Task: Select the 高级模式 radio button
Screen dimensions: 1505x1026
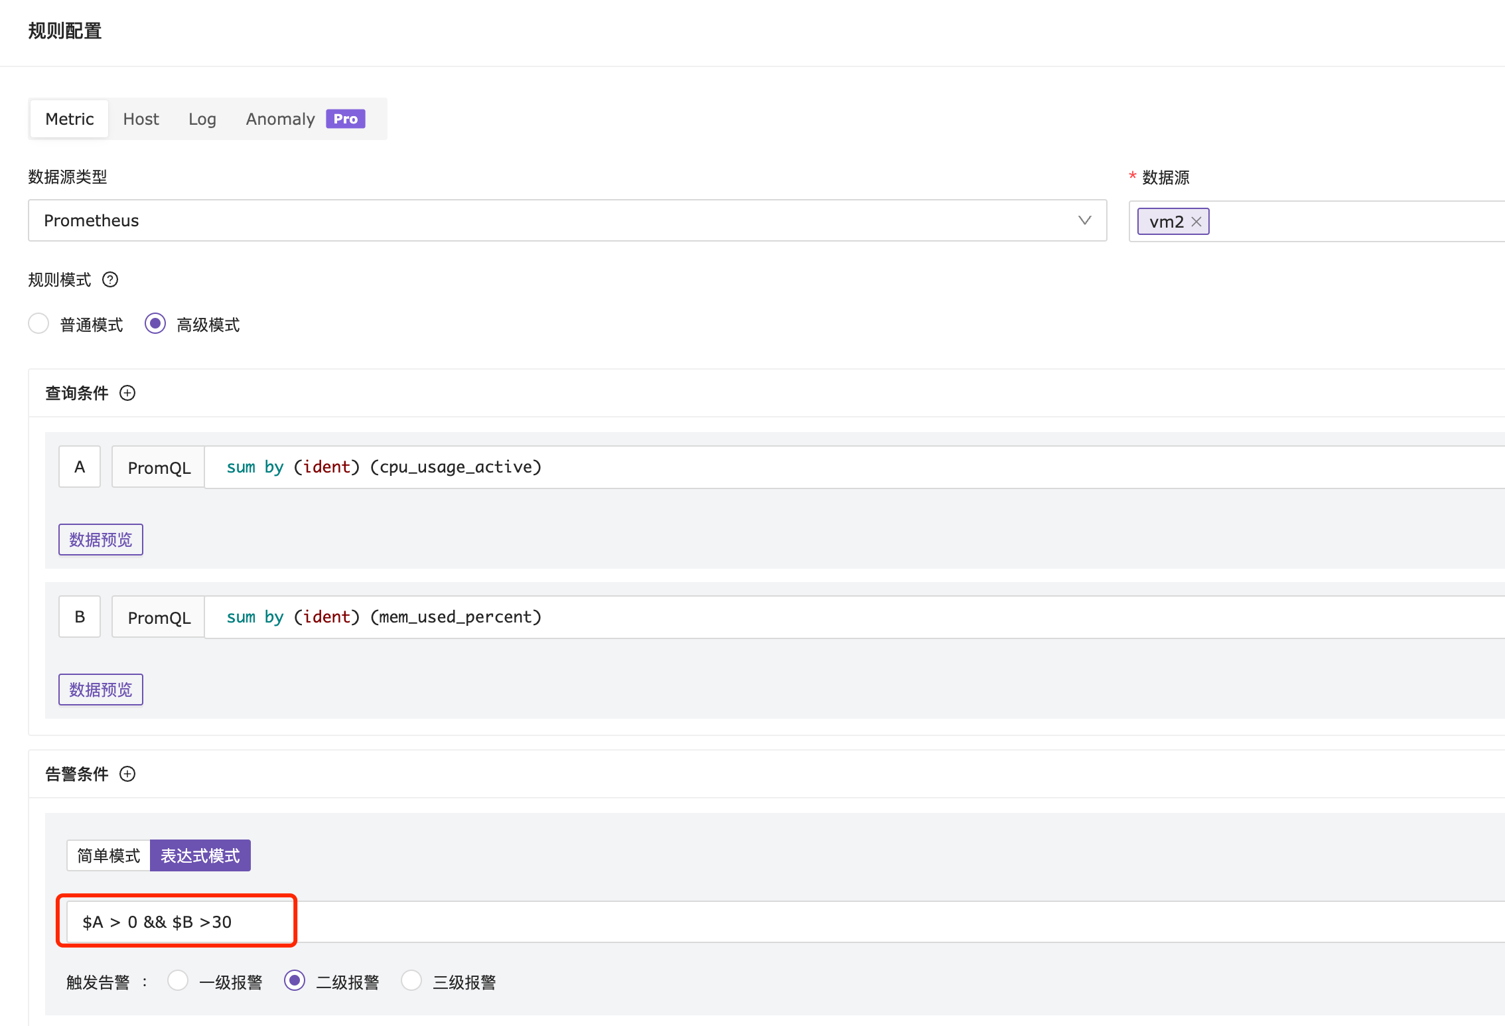Action: pos(155,324)
